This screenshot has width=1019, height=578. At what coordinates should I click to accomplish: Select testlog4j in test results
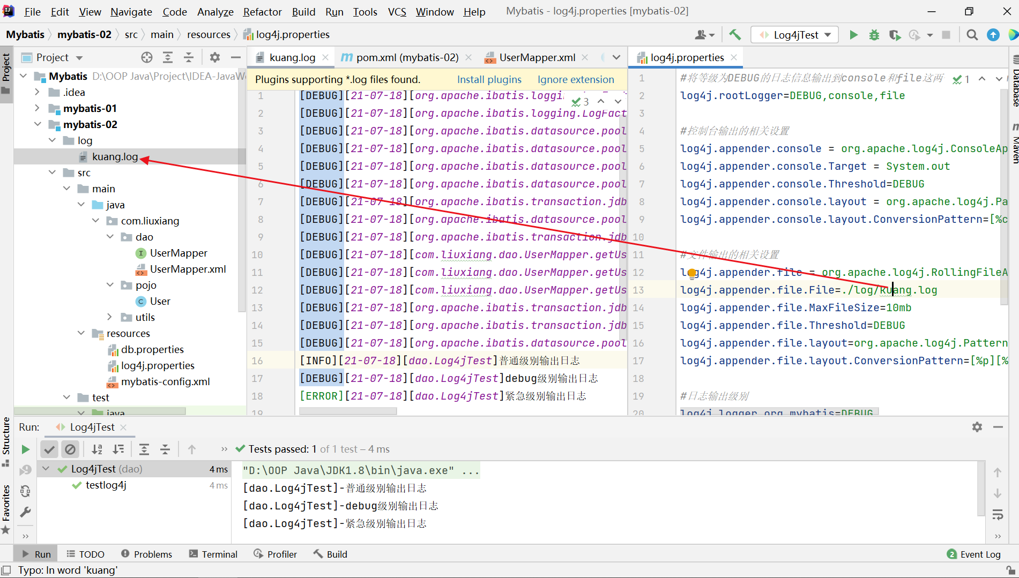[106, 485]
